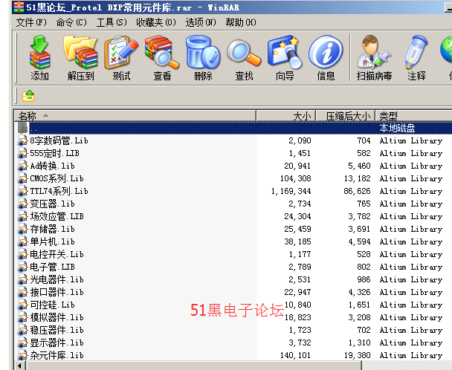Viewport: 452px width, 370px height.
Task: Click the WinRAR title bar icon
Action: pyautogui.click(x=19, y=7)
